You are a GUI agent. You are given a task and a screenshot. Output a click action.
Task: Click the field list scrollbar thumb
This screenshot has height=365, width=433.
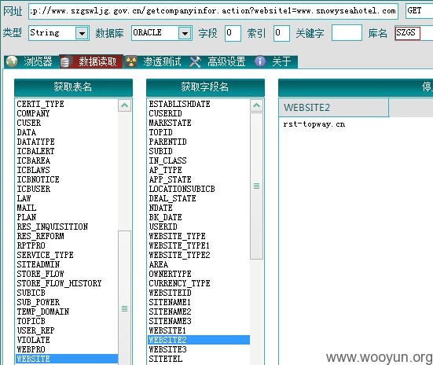click(x=256, y=186)
